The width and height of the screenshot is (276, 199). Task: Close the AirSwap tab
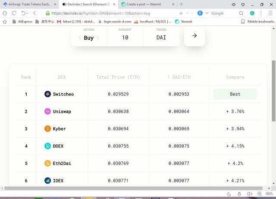(x=55, y=4)
